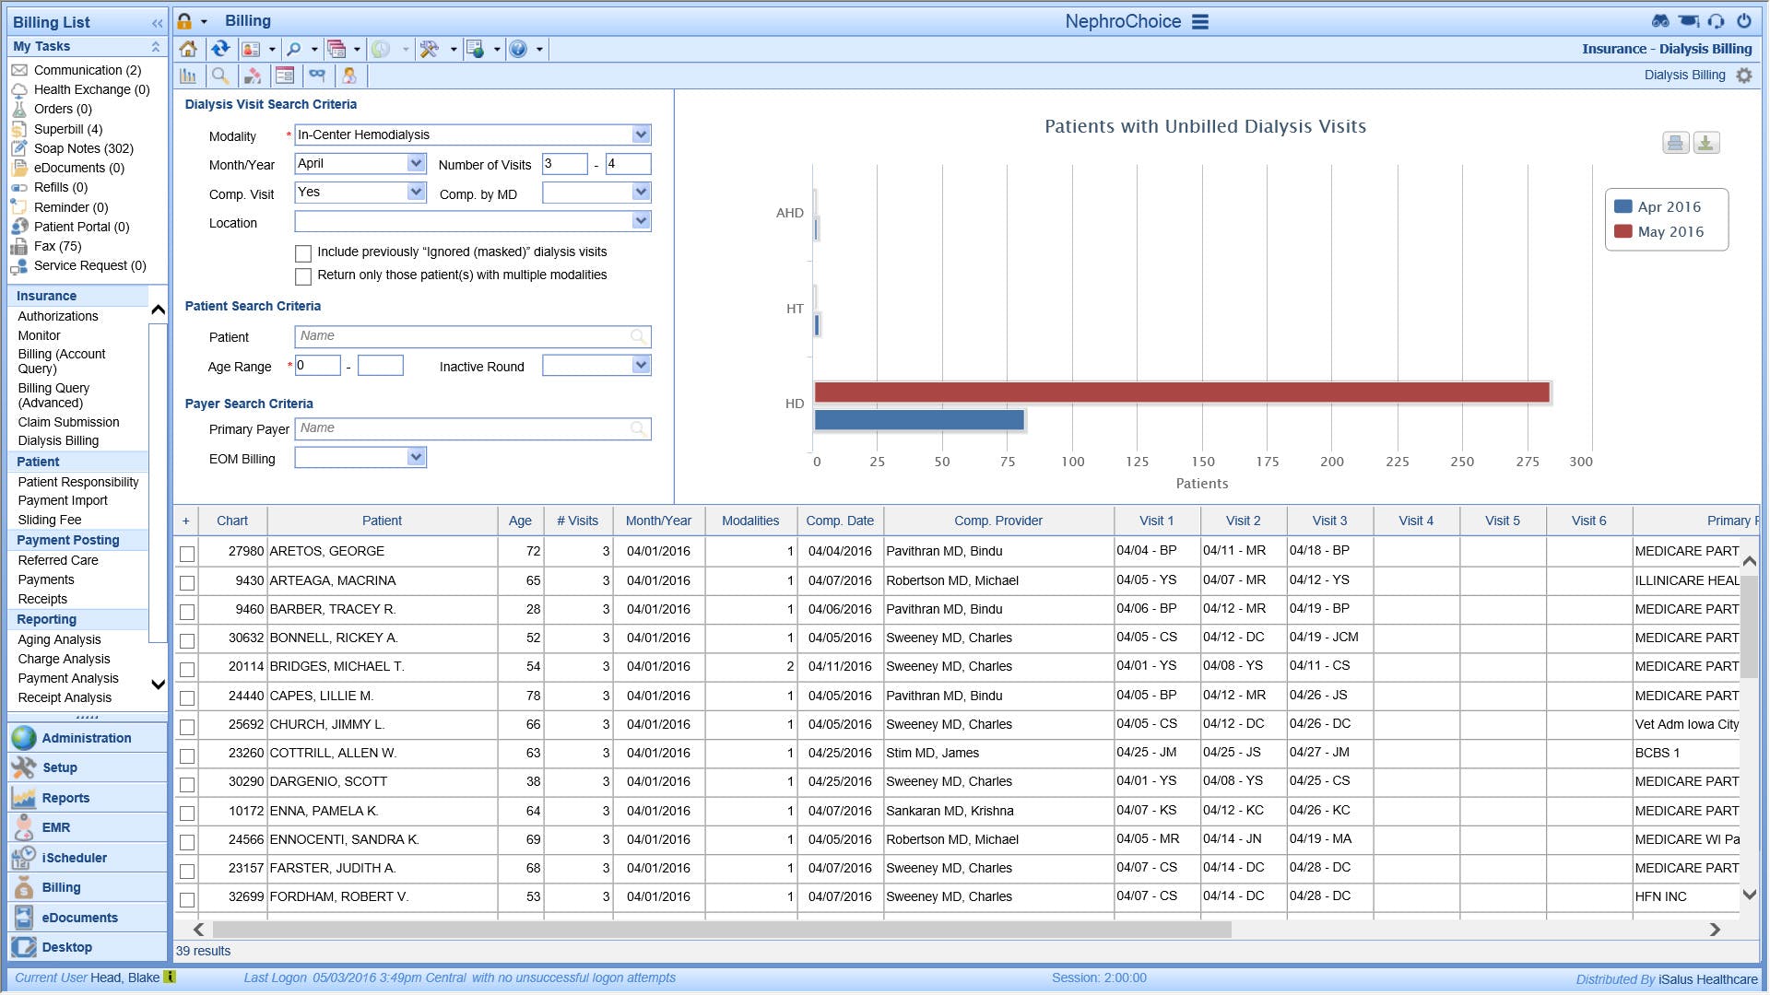Open the iScheduler module

coord(74,858)
